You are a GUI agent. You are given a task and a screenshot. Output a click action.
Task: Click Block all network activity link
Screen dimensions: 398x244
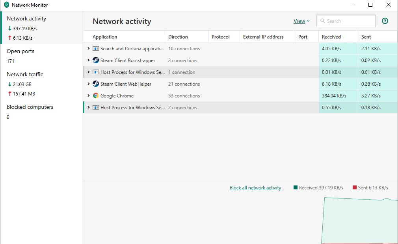[255, 188]
